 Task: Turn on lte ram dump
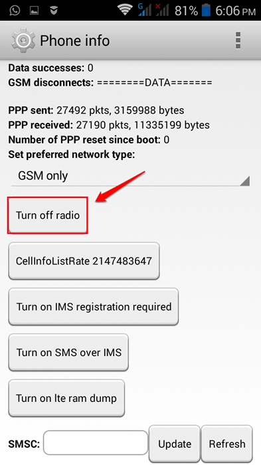tap(66, 398)
